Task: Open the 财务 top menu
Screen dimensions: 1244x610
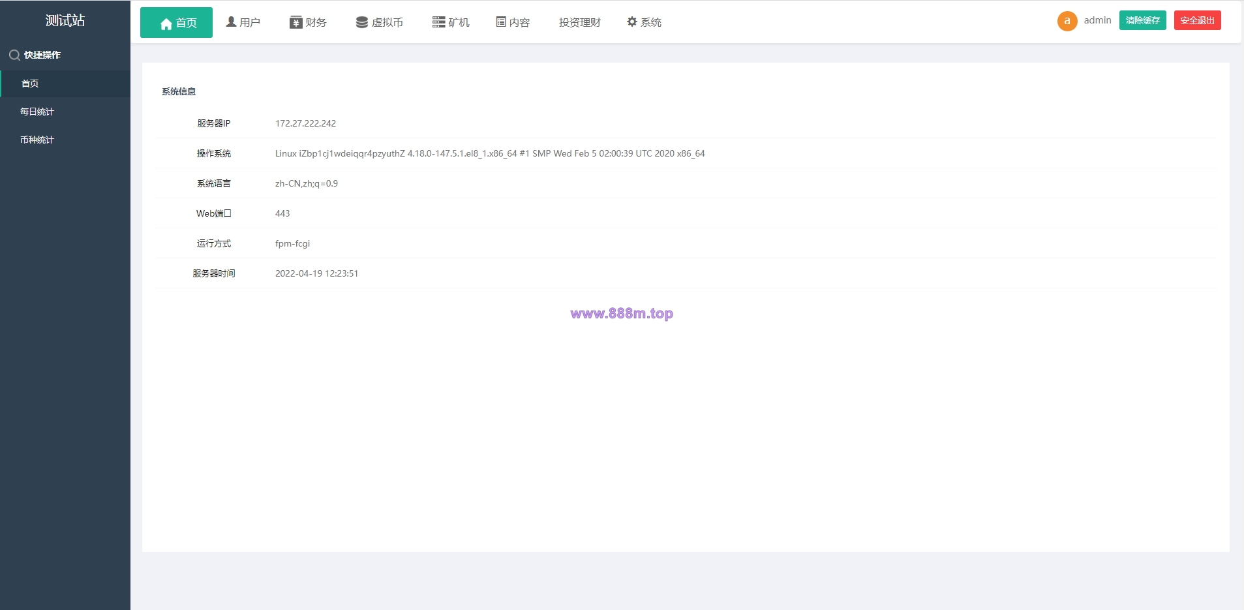Action: point(308,22)
